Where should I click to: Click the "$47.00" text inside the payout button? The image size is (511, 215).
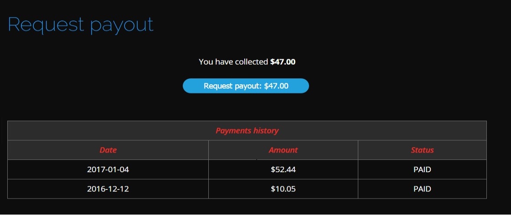276,86
